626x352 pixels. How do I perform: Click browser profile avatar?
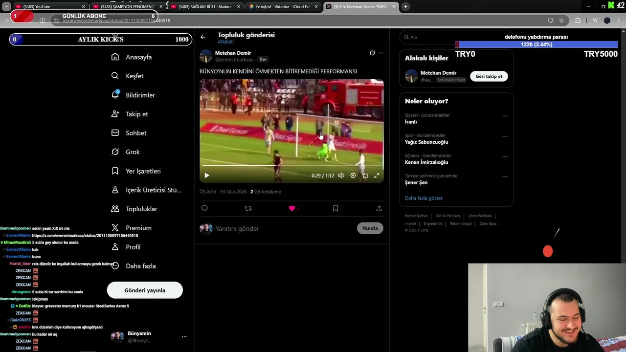coord(607,21)
